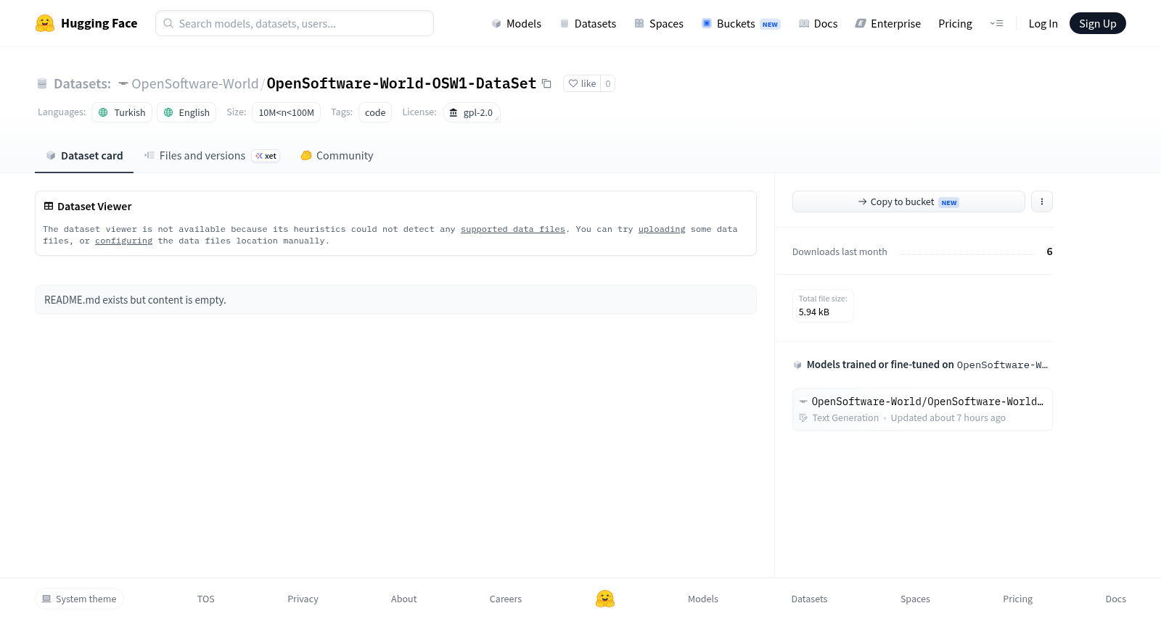Copy dataset name with the copy icon
1161x624 pixels.
pyautogui.click(x=546, y=84)
